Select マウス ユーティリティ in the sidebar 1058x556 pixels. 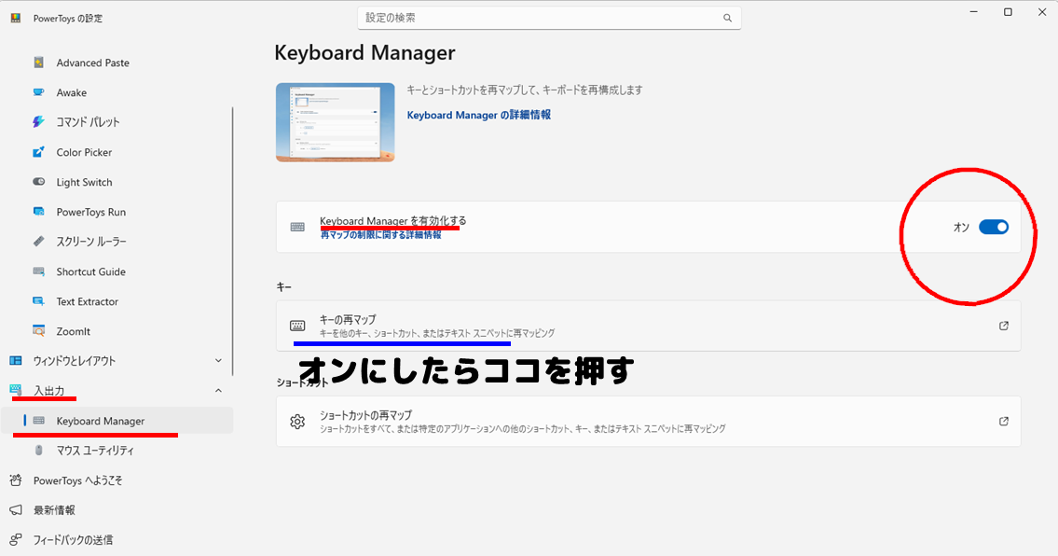coord(95,451)
